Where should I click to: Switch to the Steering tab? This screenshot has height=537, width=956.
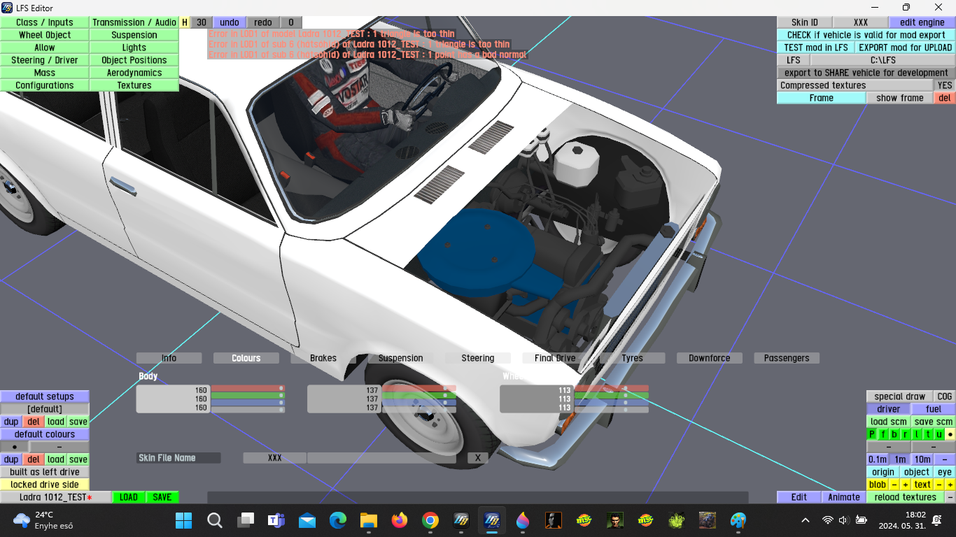tap(478, 358)
